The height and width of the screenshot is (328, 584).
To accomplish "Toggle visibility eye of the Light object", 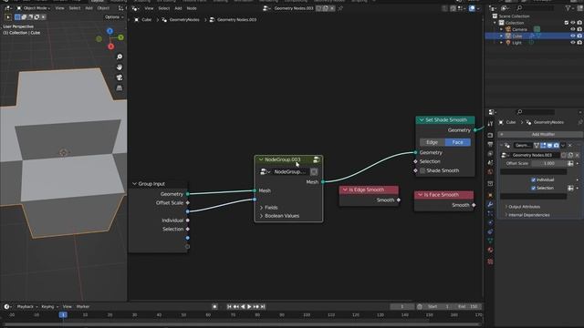I will pos(573,43).
